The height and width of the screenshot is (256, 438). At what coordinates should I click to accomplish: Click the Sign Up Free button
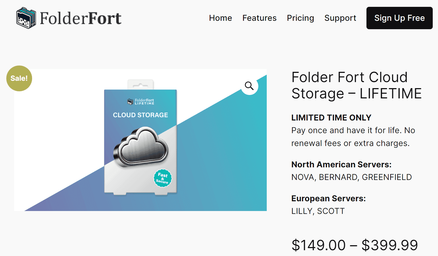coord(399,18)
